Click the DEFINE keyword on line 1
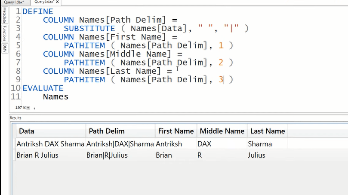 (38, 12)
